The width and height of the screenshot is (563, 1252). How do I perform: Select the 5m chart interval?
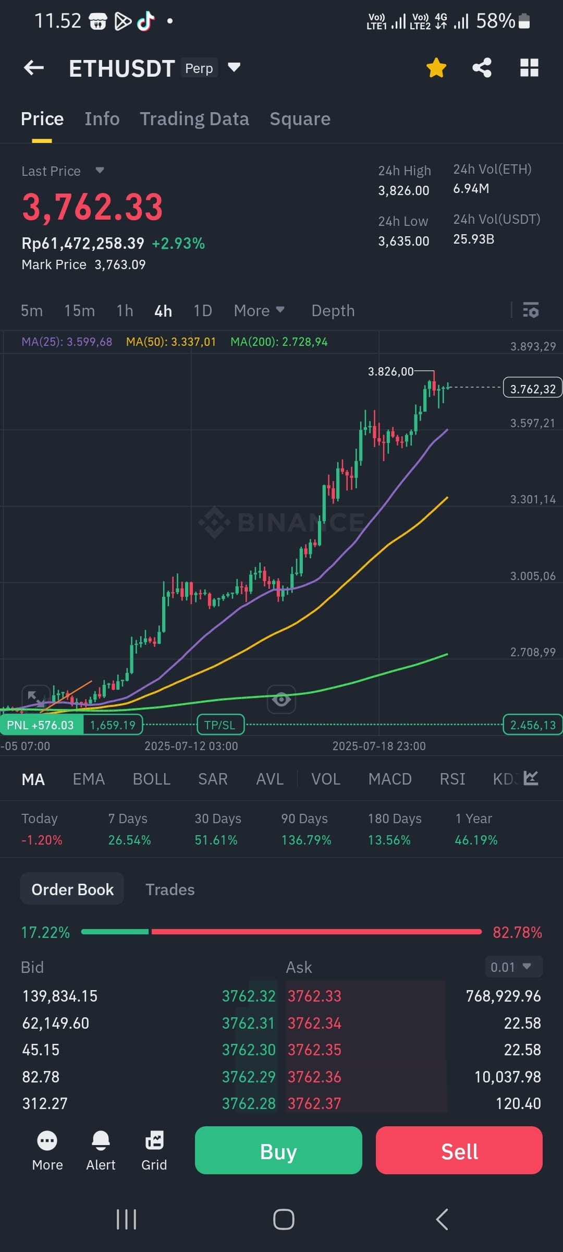[32, 311]
